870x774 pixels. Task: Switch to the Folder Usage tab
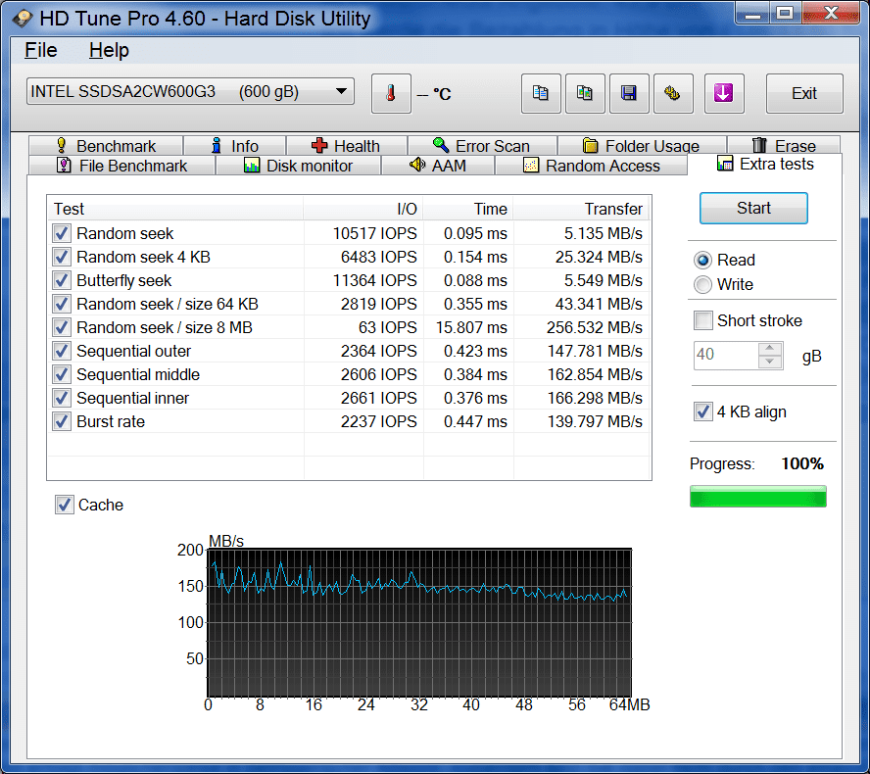click(x=642, y=146)
